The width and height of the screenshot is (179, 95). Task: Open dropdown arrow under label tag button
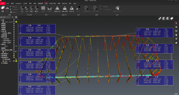click(3, 13)
